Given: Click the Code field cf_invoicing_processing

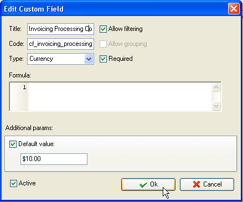Looking at the screenshot, I should (x=60, y=44).
